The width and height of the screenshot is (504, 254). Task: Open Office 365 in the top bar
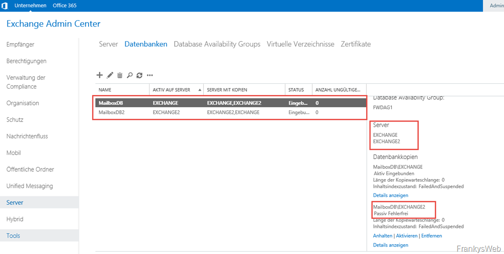64,5
